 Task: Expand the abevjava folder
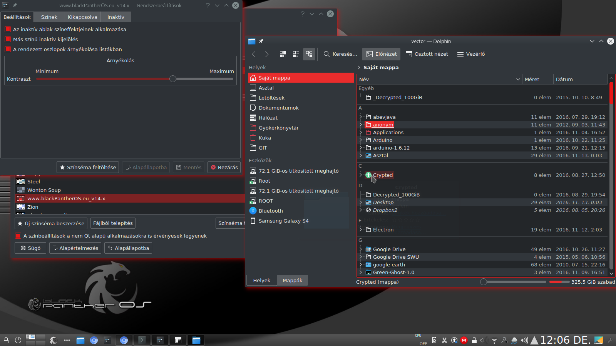pyautogui.click(x=361, y=117)
